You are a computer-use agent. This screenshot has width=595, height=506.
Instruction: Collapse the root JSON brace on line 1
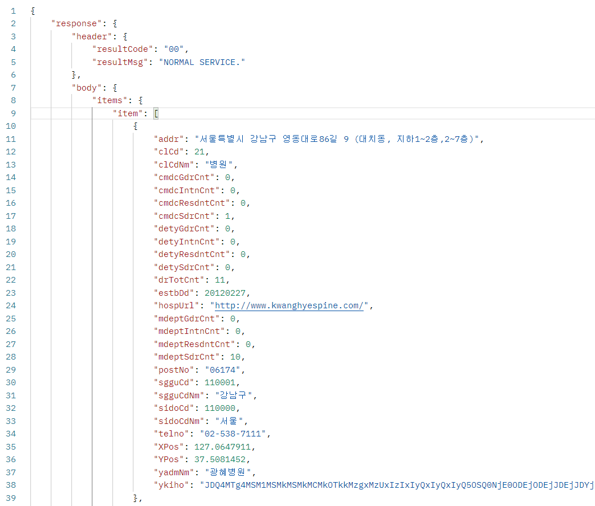[32, 10]
